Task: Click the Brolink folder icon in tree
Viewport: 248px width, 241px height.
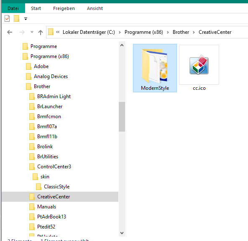Action: [32, 147]
